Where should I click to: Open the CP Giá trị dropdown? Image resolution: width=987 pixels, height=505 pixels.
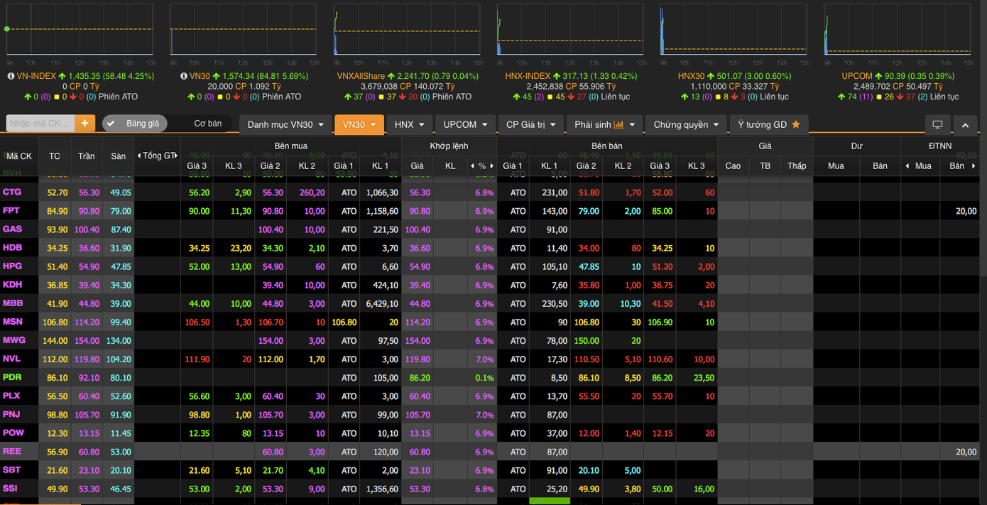tap(530, 124)
